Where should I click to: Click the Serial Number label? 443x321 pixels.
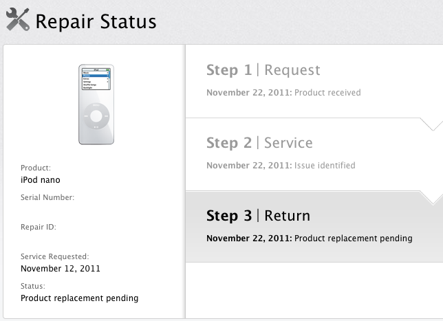tap(47, 197)
